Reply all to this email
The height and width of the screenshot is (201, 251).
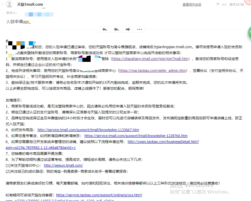pyautogui.click(x=116, y=29)
